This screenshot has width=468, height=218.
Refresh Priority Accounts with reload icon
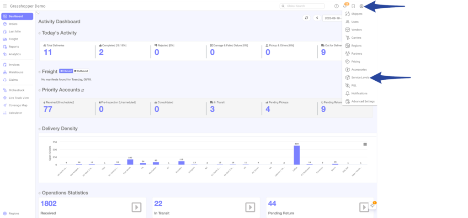tap(83, 90)
